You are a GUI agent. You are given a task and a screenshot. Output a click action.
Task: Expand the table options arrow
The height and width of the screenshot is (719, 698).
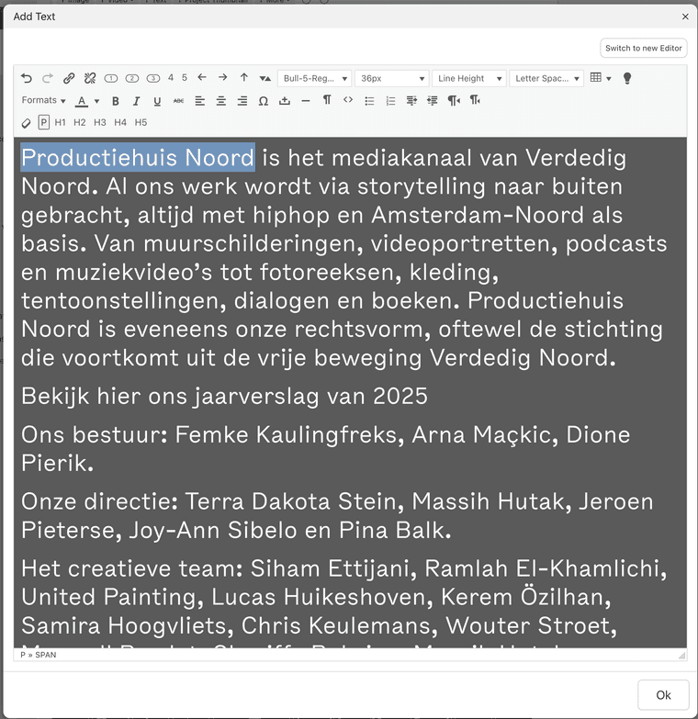609,78
